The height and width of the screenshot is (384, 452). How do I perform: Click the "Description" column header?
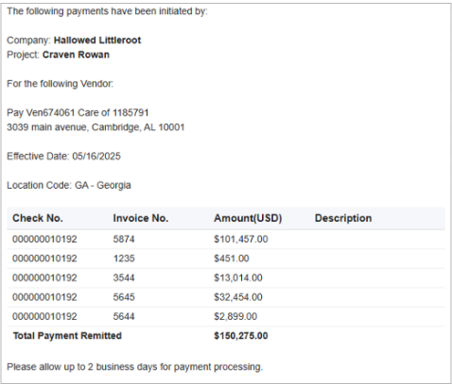(x=343, y=218)
